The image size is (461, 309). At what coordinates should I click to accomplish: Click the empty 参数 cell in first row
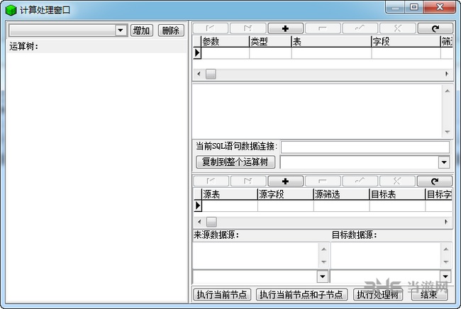226,53
